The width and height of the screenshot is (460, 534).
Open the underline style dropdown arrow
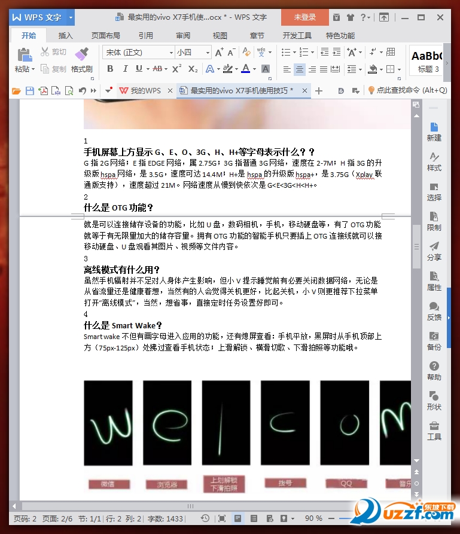pyautogui.click(x=148, y=69)
